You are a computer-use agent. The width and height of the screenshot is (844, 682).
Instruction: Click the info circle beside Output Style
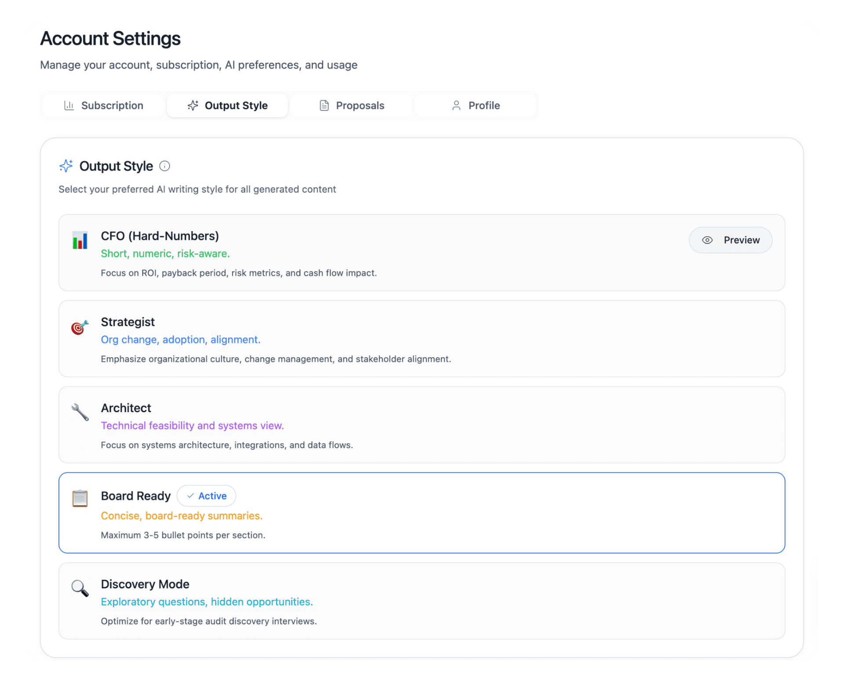click(x=164, y=166)
